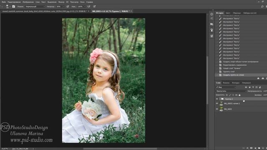Open the Справка menu
Image resolution: width=267 pixels, height=150 pixels.
click(90, 2)
